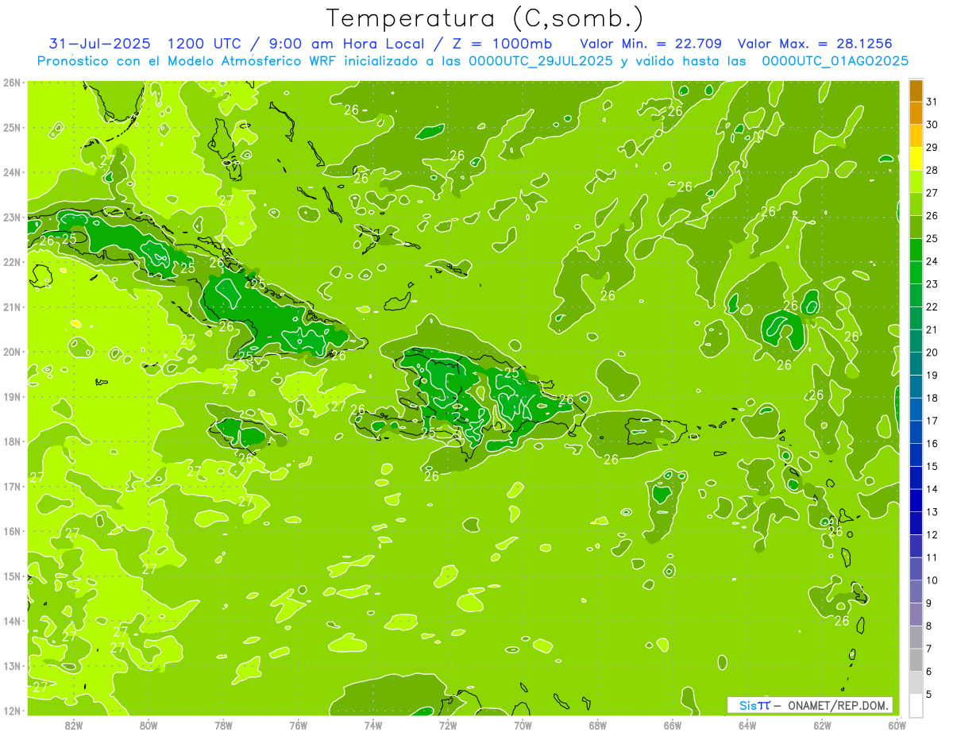Pick the purple colorbar swatch between 9 and 10
Image resolution: width=953 pixels, height=736 pixels.
click(916, 591)
